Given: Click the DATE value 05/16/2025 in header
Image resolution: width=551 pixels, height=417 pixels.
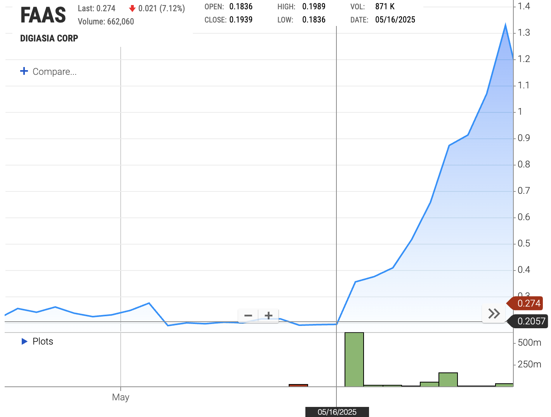Looking at the screenshot, I should click(x=395, y=20).
